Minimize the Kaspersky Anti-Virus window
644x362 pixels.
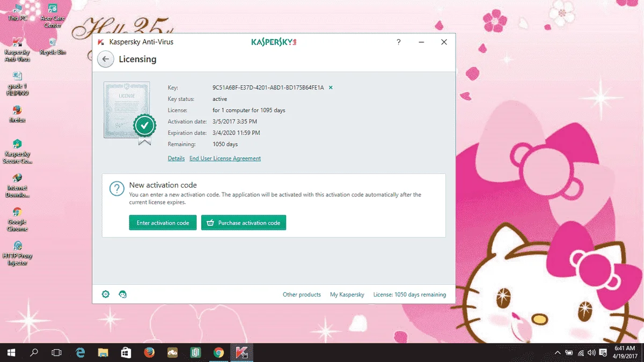point(421,42)
